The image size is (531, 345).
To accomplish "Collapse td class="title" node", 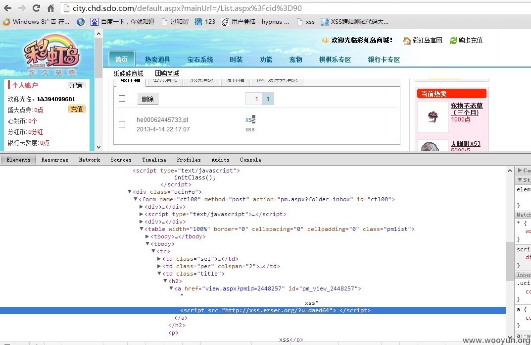I will coord(159,274).
